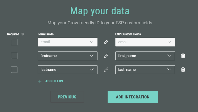Viewport: 198px width, 112px height.
Task: Expand the last_name ESP custom field dropdown
Action: (145, 70)
